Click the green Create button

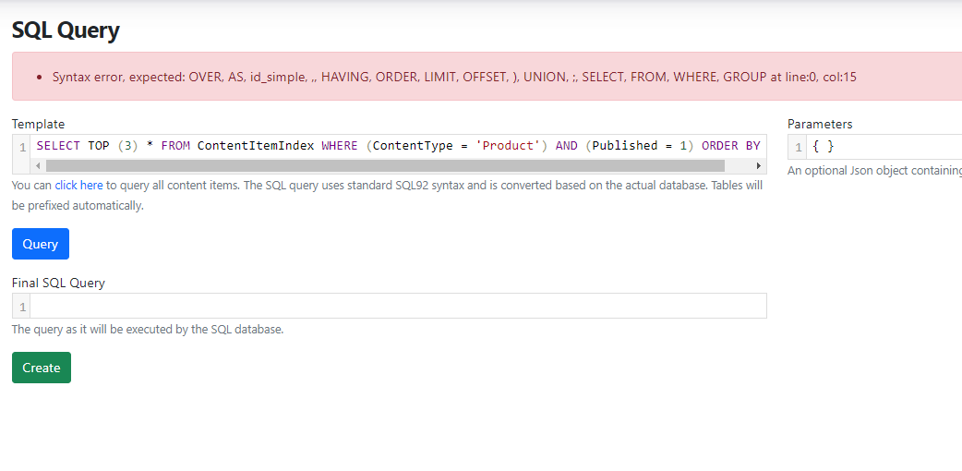42,368
